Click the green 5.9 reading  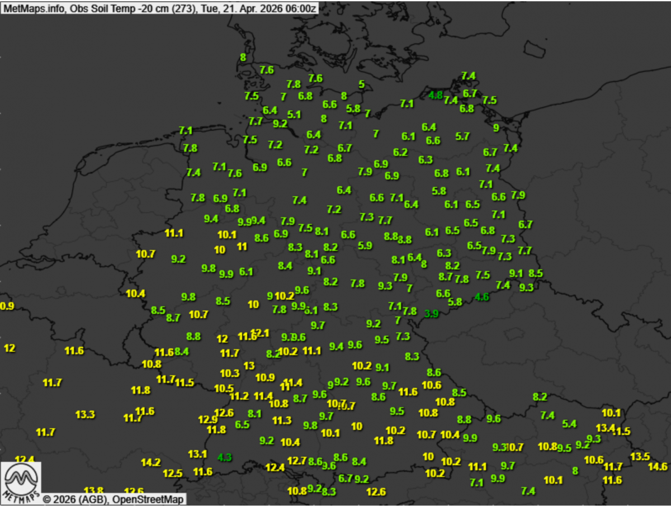point(365,245)
